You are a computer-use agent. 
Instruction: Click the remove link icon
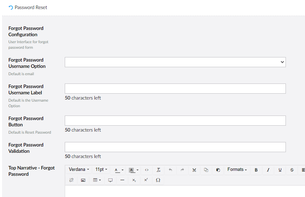(71, 180)
